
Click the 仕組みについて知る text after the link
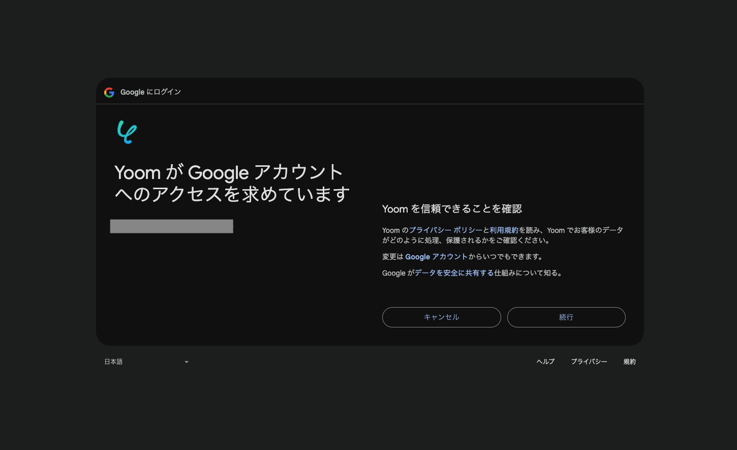tap(528, 273)
